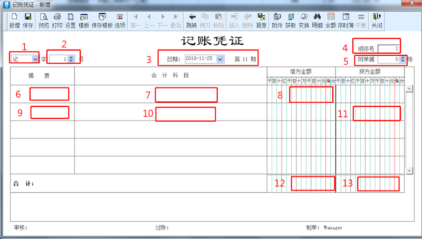The width and height of the screenshot is (422, 239).
Task: Click the 拷贝 copy icon
Action: point(205,21)
